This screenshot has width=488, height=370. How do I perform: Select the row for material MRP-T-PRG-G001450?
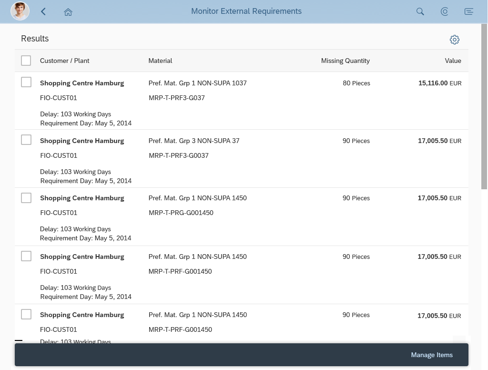click(26, 197)
